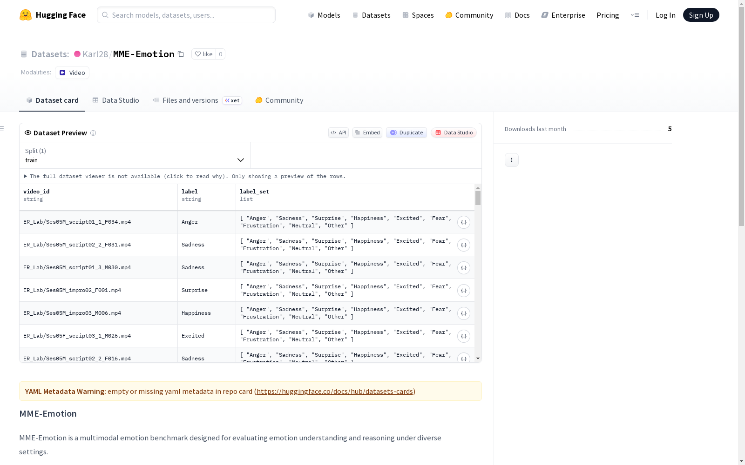This screenshot has height=465, width=745.
Task: Expand JSON for script01_3_M030 row
Action: [x=464, y=268]
